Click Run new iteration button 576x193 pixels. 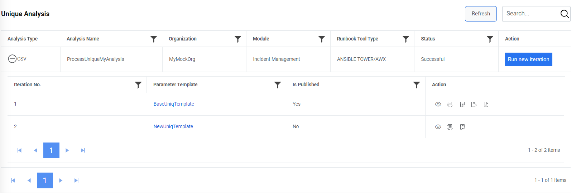tap(528, 59)
